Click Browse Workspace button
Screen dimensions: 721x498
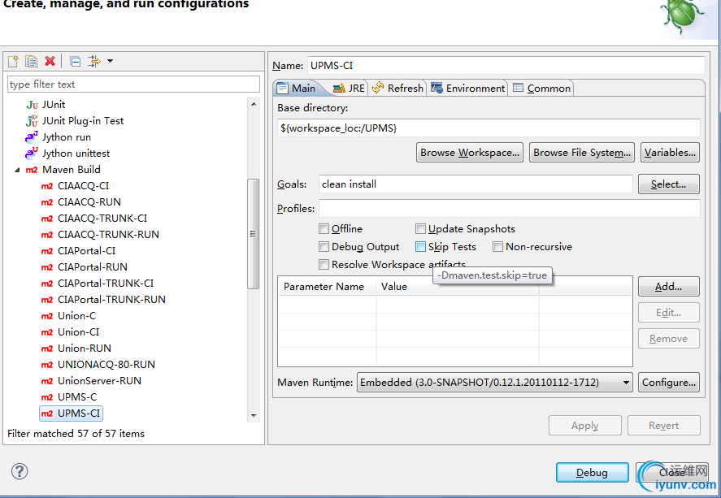pos(470,153)
